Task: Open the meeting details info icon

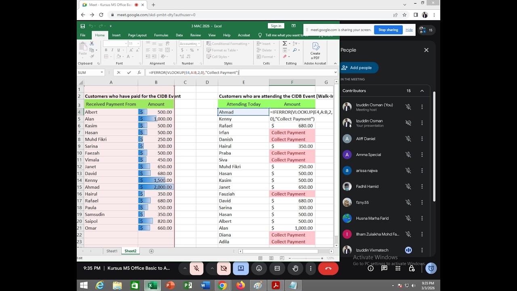Action: click(x=371, y=268)
